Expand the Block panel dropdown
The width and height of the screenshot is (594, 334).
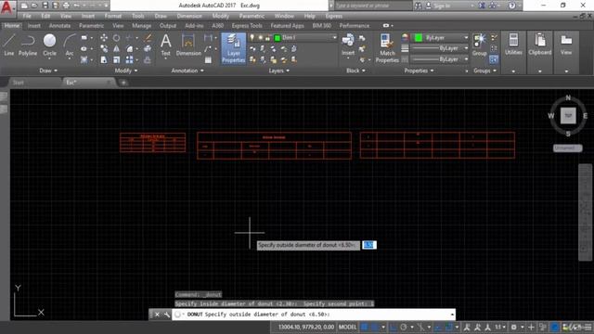coord(355,71)
